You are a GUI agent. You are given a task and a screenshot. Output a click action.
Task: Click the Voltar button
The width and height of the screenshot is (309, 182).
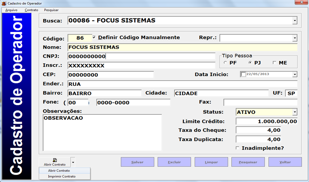click(285, 162)
